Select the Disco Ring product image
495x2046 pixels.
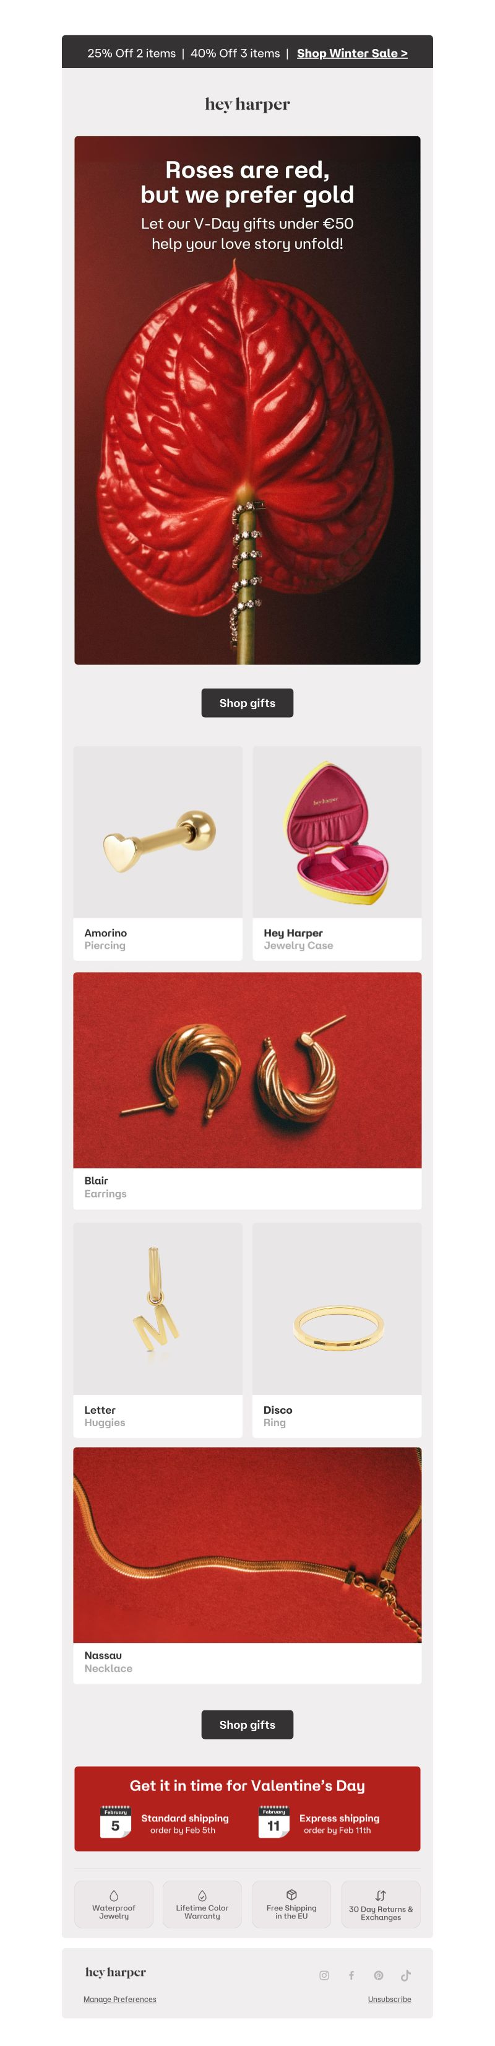[337, 1309]
